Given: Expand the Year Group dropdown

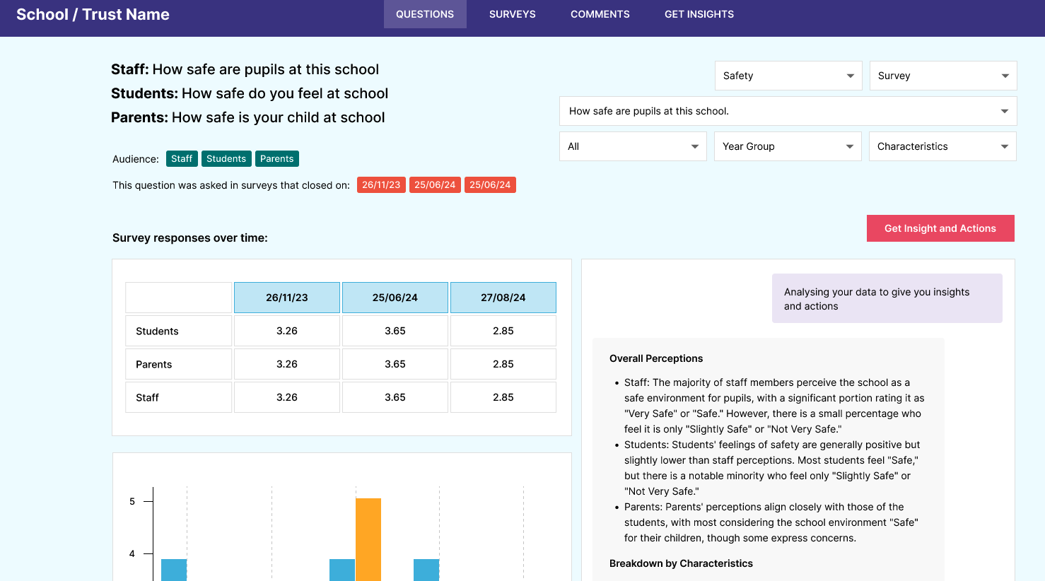Looking at the screenshot, I should [787, 146].
